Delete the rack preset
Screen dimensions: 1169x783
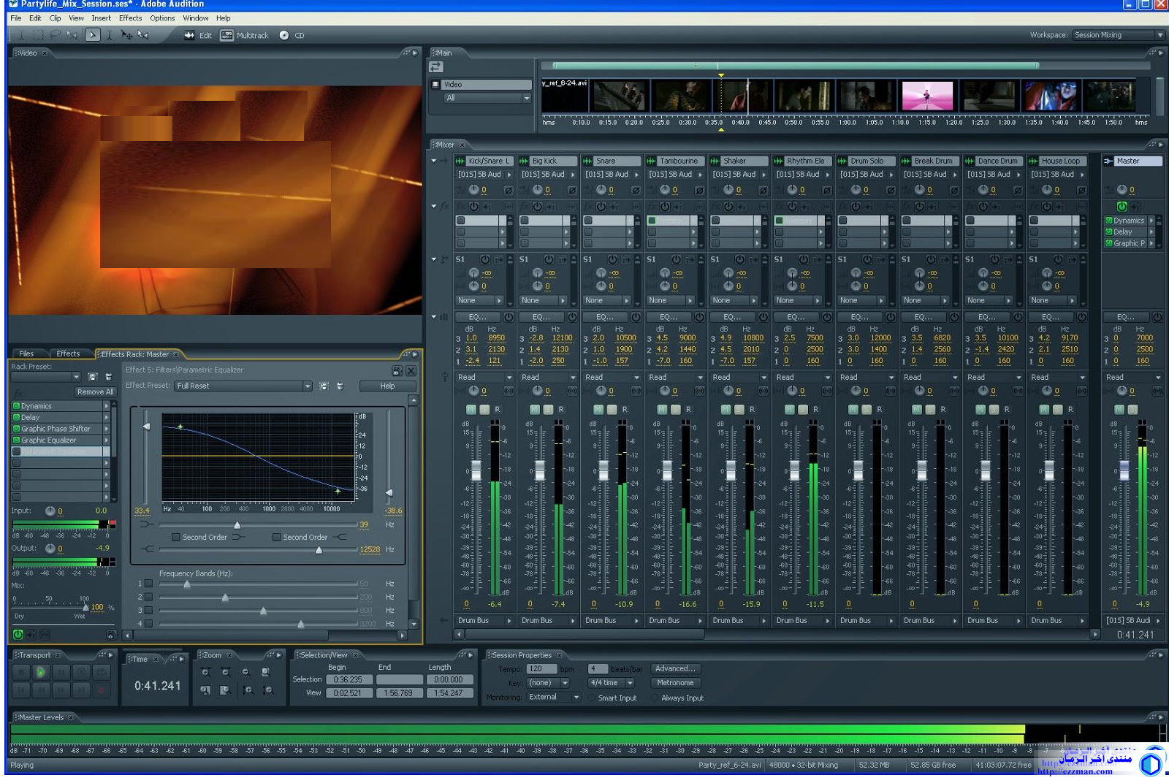[108, 377]
